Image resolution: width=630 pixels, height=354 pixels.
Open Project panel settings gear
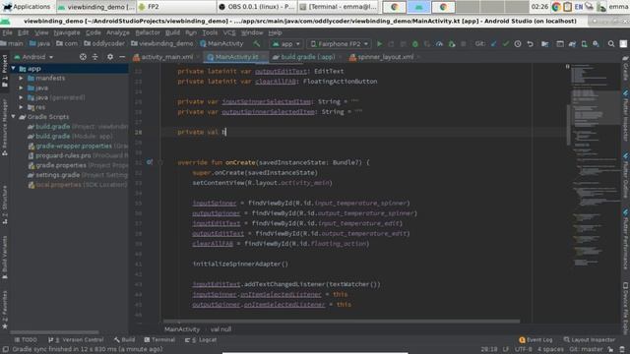coord(110,57)
